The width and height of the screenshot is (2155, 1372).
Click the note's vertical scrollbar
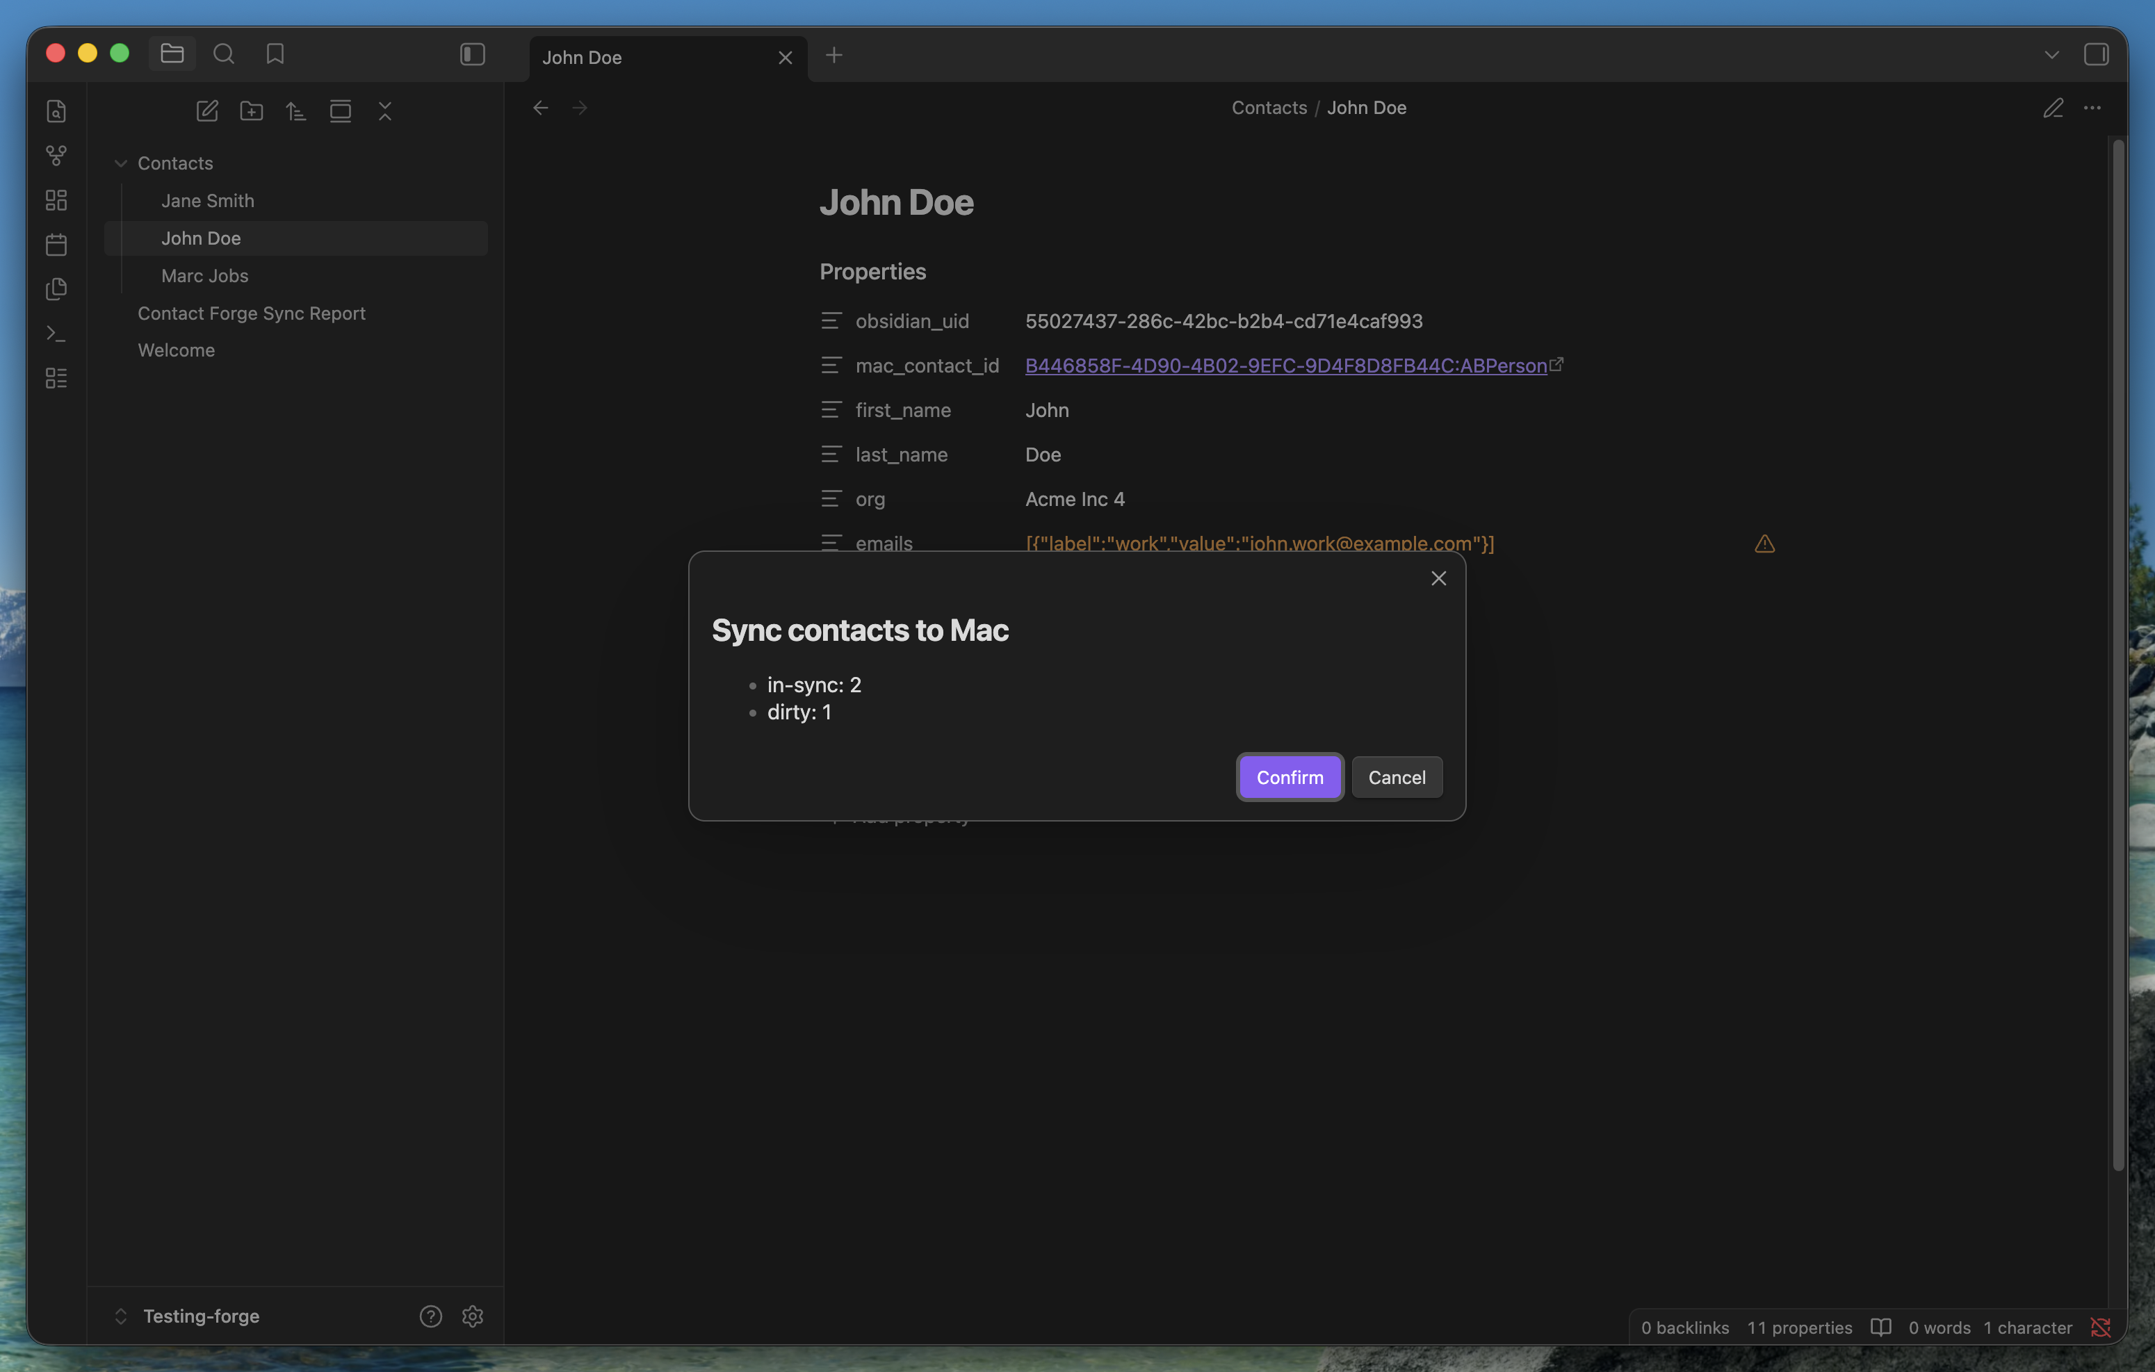click(x=2117, y=654)
